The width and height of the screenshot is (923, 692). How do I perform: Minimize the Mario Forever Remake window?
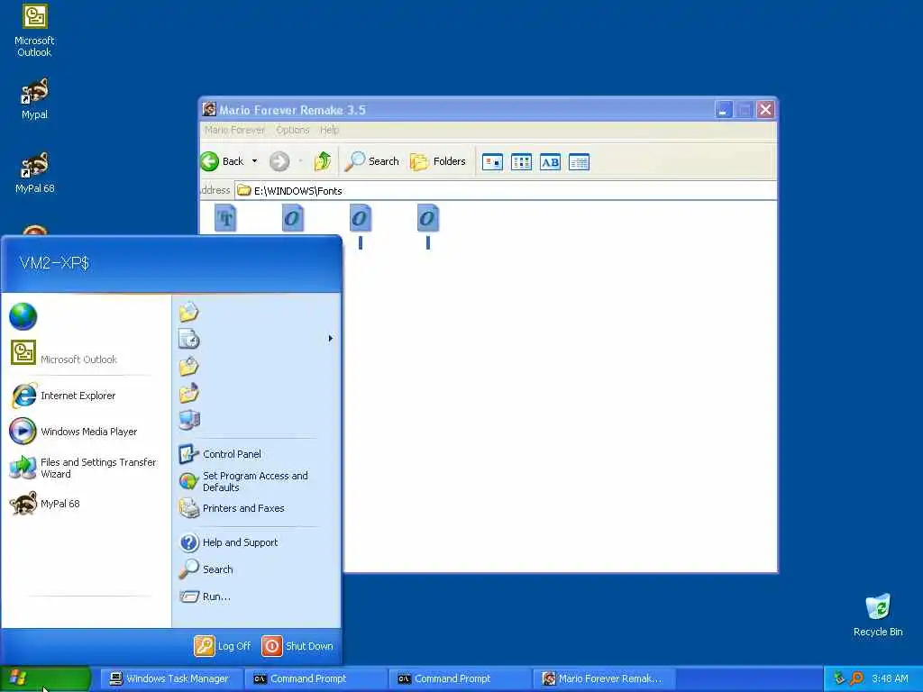coord(724,109)
